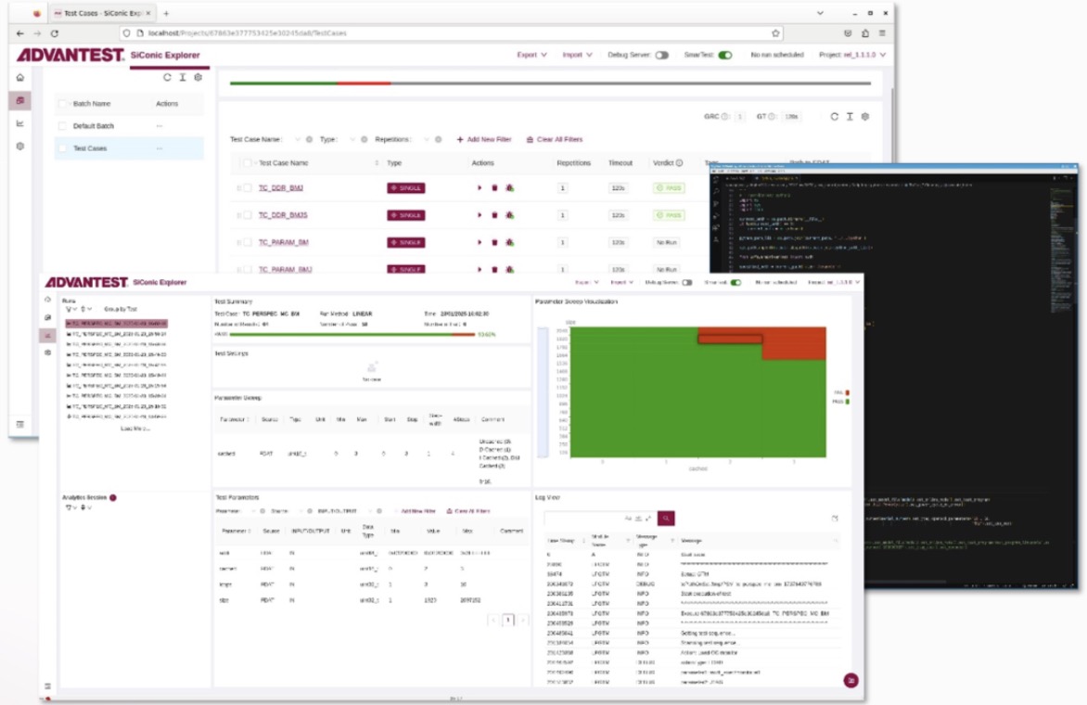Viewport: 1087px width, 705px height.
Task: Open the TC_DDR_BMJ test case link
Action: 281,188
